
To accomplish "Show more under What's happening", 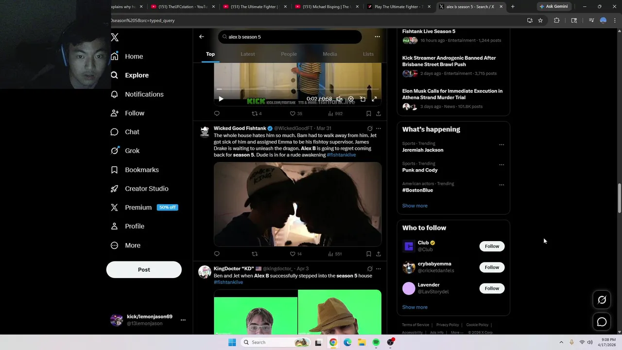I will pyautogui.click(x=415, y=206).
